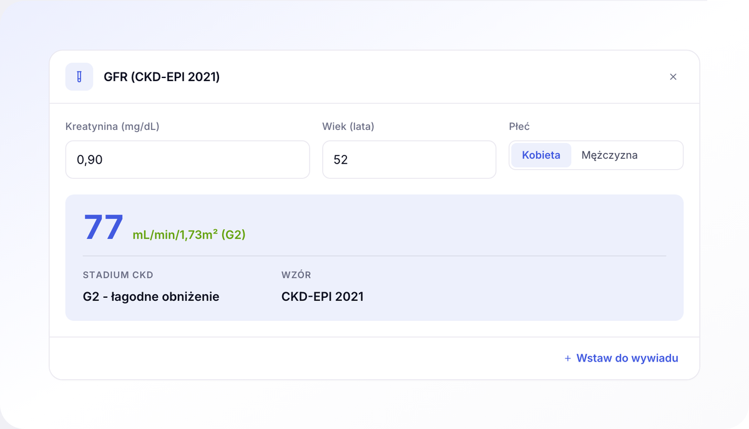749x429 pixels.
Task: Select Mężczyzna as the sex
Action: 609,155
